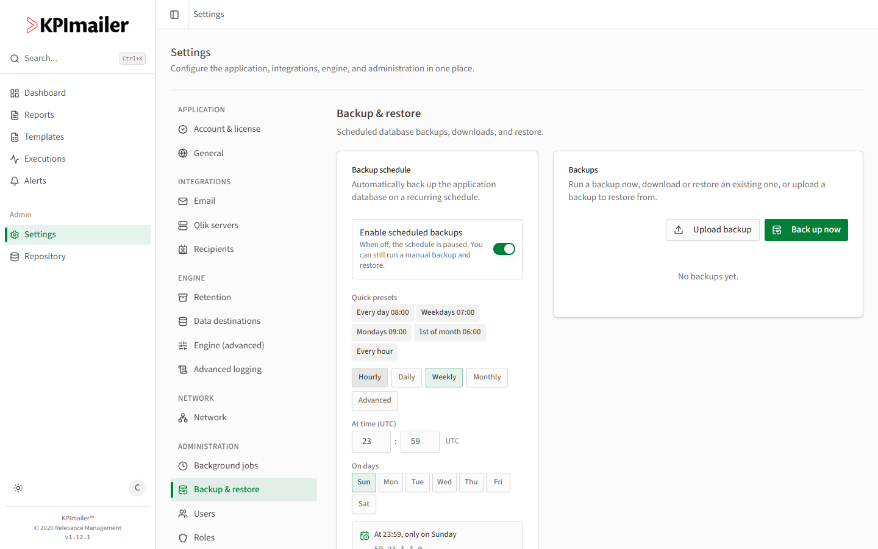Toggle light/dark theme sun icon
Screen dimensions: 878x549
point(18,488)
